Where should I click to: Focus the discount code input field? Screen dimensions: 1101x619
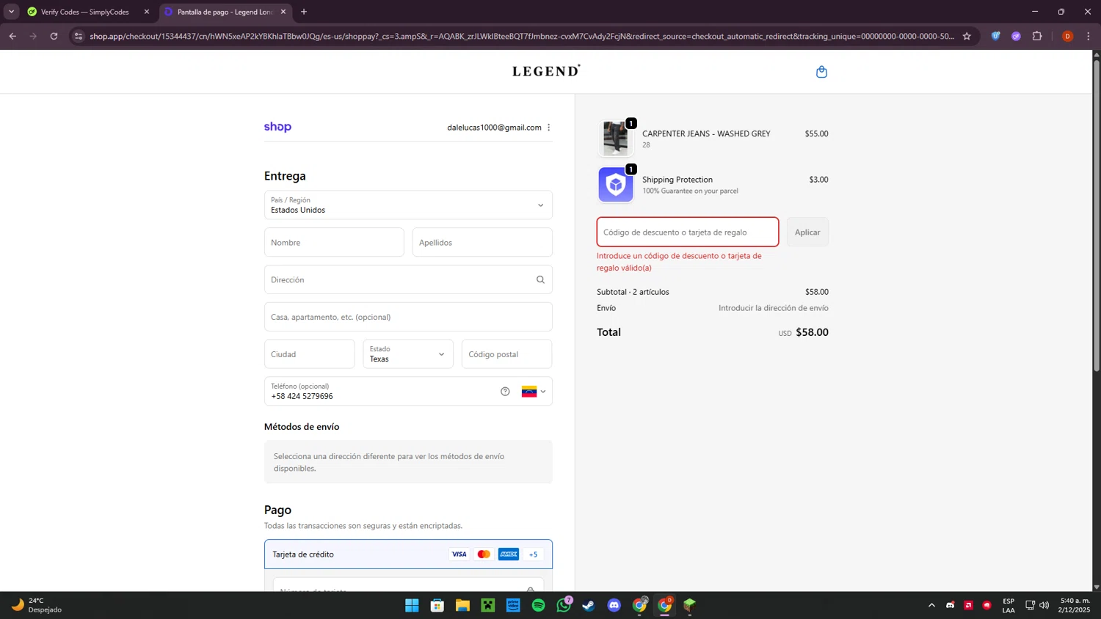click(688, 232)
